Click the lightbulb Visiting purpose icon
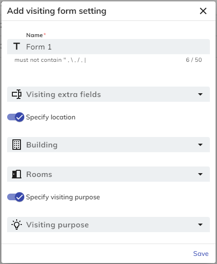The image size is (217, 264). click(x=17, y=225)
